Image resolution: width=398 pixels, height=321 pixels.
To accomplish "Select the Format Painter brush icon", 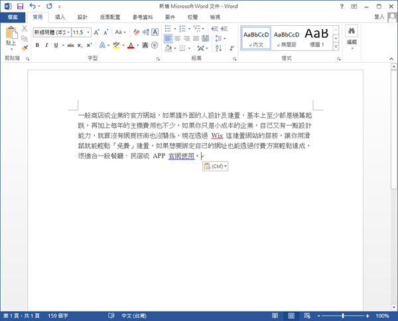I will (x=25, y=48).
